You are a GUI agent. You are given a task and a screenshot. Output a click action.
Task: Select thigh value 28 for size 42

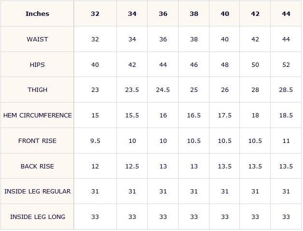tap(255, 90)
